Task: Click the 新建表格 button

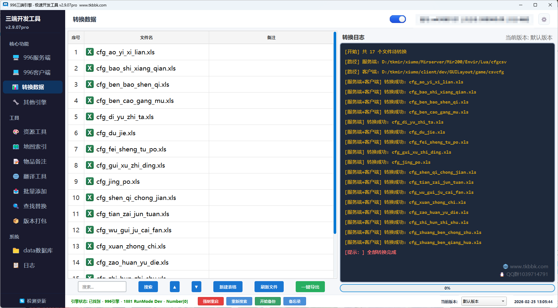Action: pyautogui.click(x=228, y=287)
